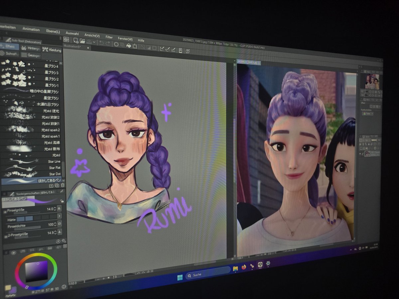Viewport: 399px width, 299px height.
Task: Select the Hintergrund sub-tool group
Action: 31,48
